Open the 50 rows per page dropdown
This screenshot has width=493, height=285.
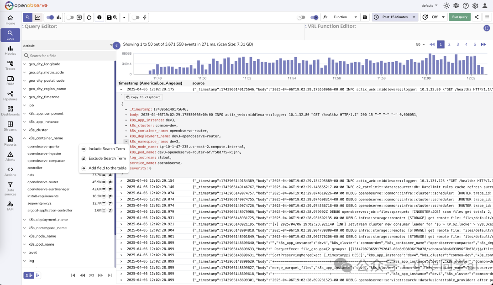coord(420,44)
